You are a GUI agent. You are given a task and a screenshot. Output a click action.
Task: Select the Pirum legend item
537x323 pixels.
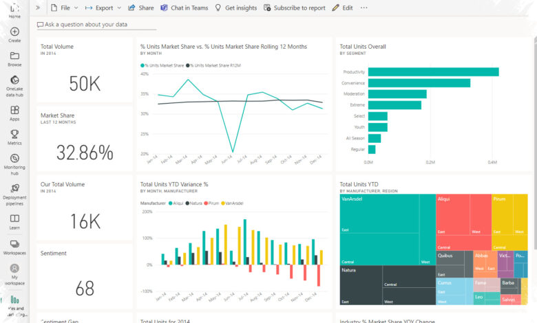pyautogui.click(x=211, y=203)
